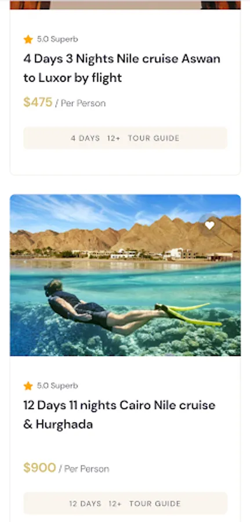
Task: Tap TOUR GUIDE tag on Hurghada card
Action: [155, 503]
